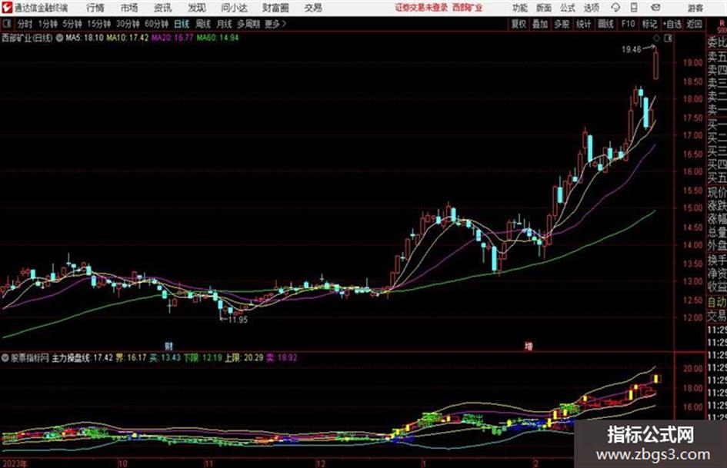Viewport: 727px width, 468px height.
Task: Expand main chart indicator dropdown beside 西部矿业(日线)
Action: [59, 38]
